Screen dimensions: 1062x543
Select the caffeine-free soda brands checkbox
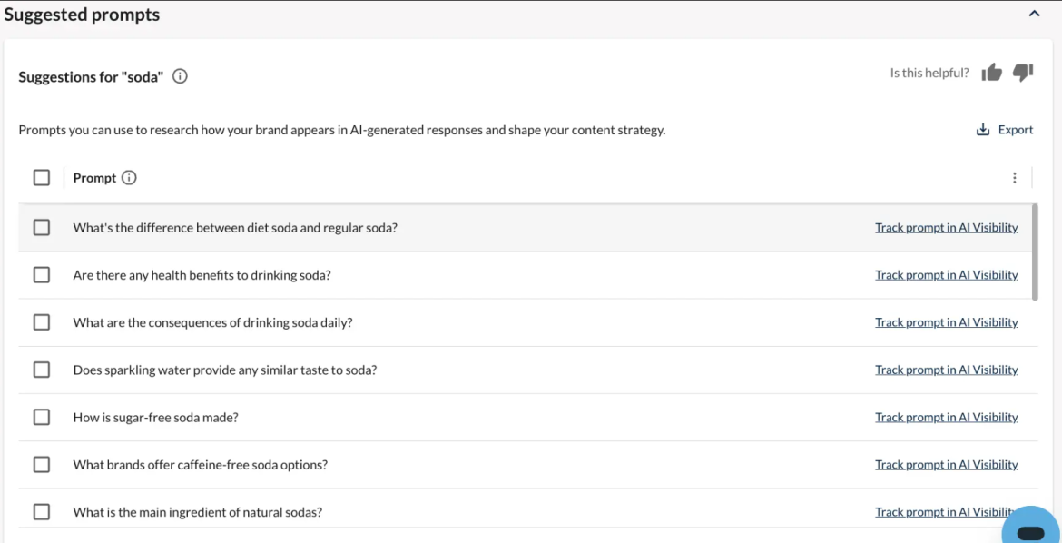(x=42, y=465)
